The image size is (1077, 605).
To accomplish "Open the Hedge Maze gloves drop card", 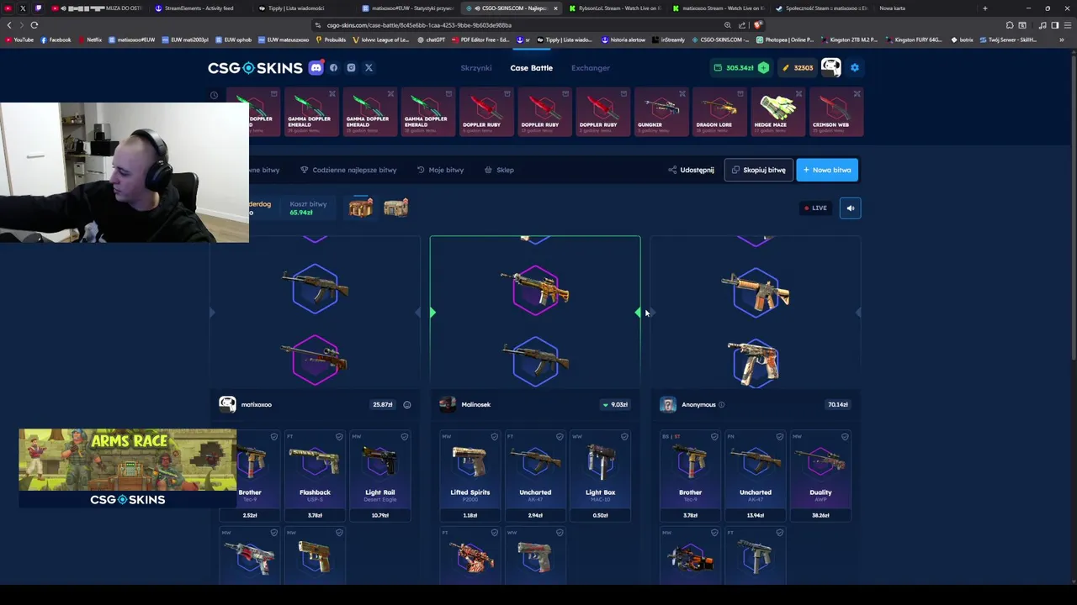I will point(777,112).
